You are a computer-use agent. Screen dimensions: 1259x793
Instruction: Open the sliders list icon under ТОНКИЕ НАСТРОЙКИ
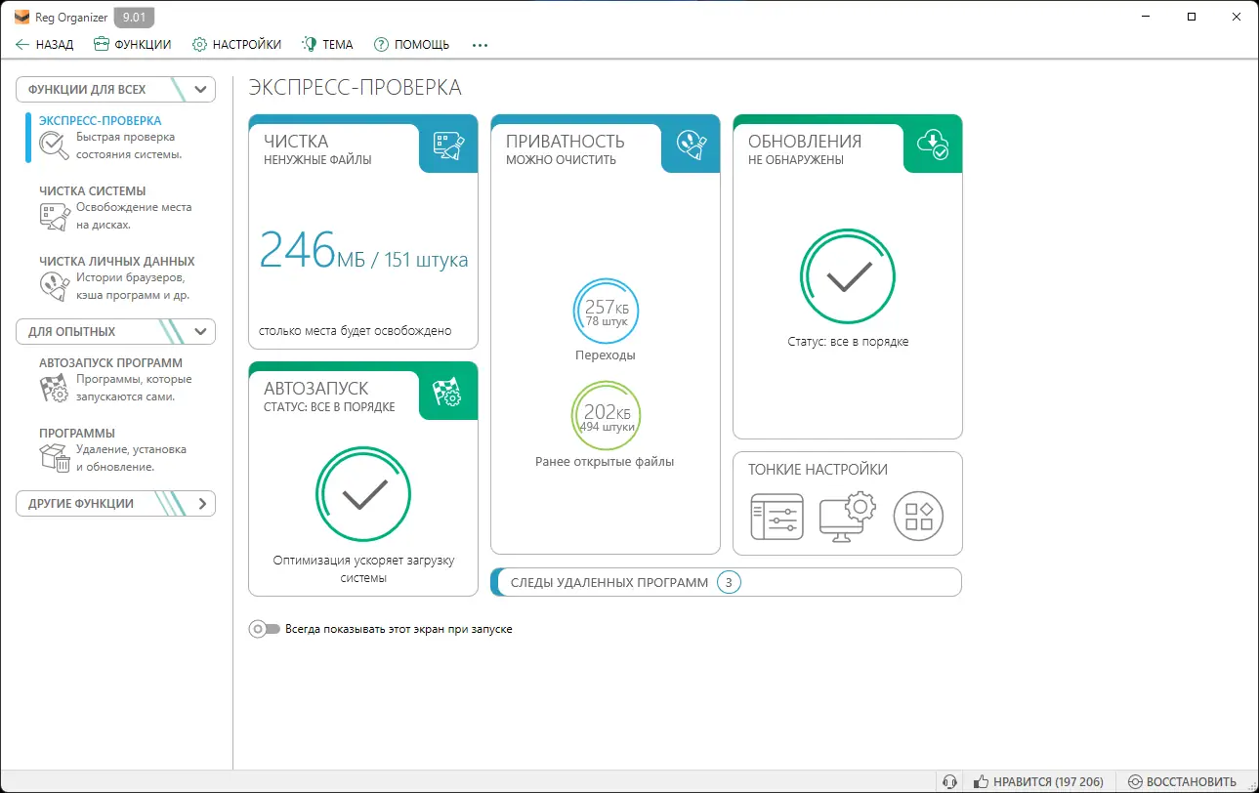tap(776, 517)
